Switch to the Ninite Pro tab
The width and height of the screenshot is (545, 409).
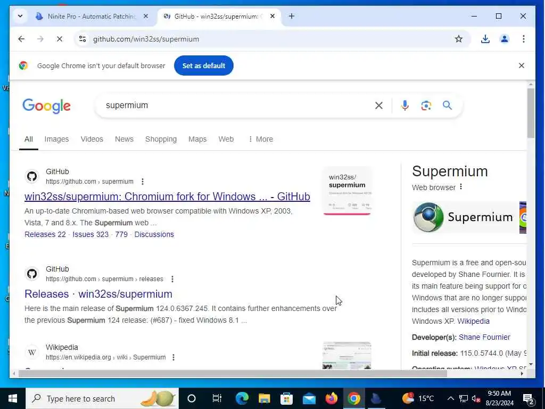point(92,17)
